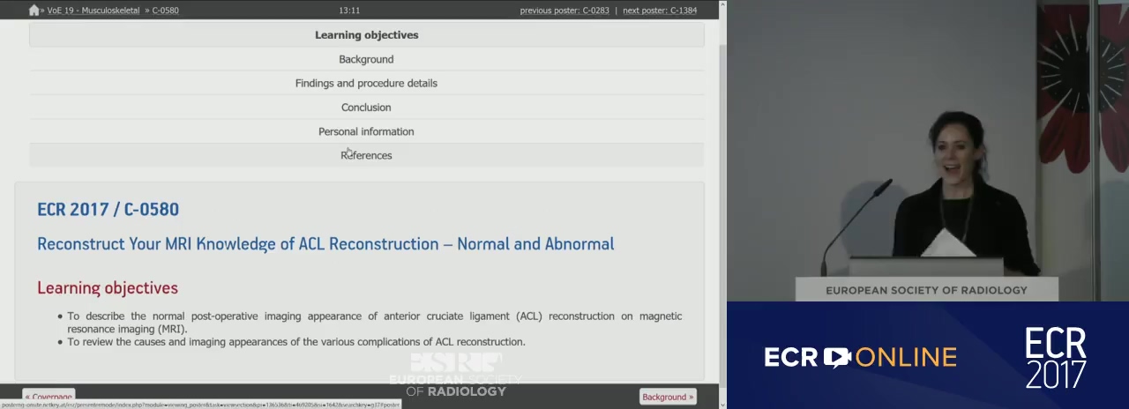Screen dimensions: 1129x409
Task: Open the Findings and procedure details section
Action: 367,83
